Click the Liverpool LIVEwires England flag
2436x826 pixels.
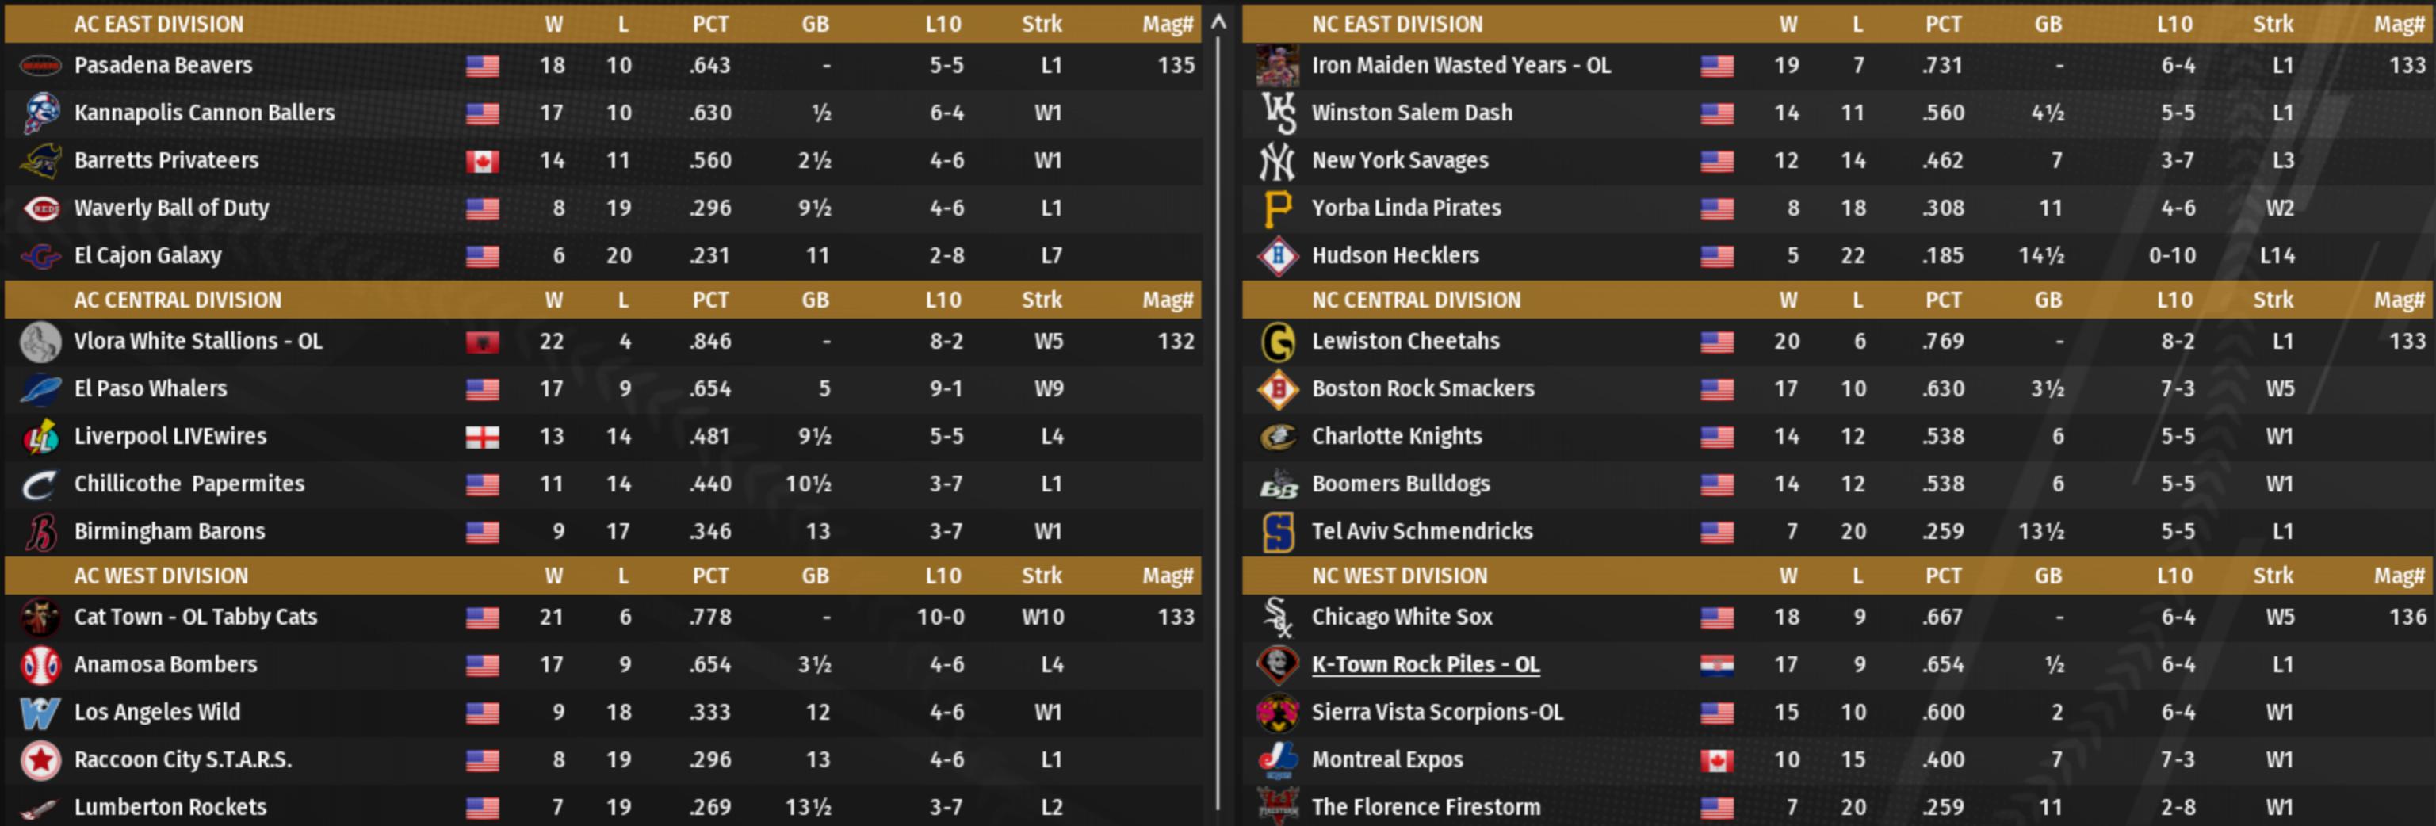(x=482, y=437)
